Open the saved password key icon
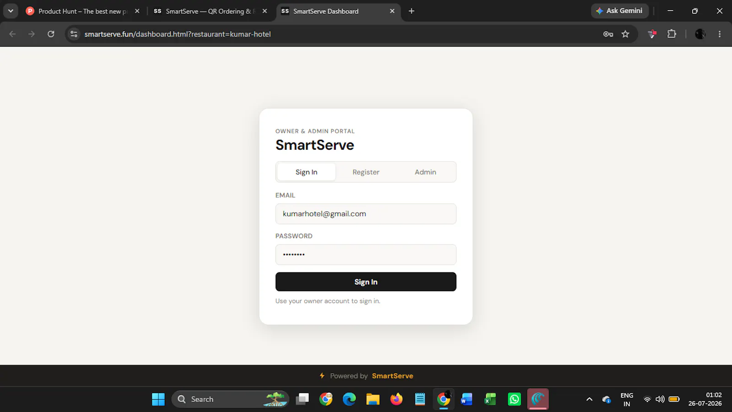This screenshot has height=412, width=732. (x=608, y=34)
